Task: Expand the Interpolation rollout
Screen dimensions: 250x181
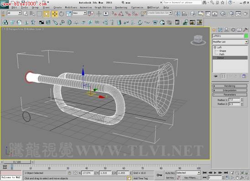Action: pyautogui.click(x=230, y=90)
